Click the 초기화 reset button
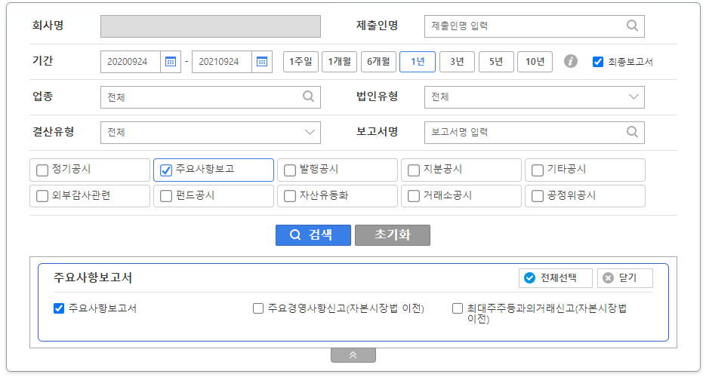 tap(393, 235)
